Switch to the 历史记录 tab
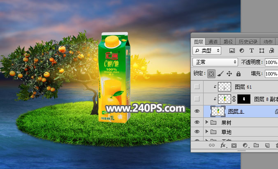Screen dimensions: 278x169 tap(247, 41)
